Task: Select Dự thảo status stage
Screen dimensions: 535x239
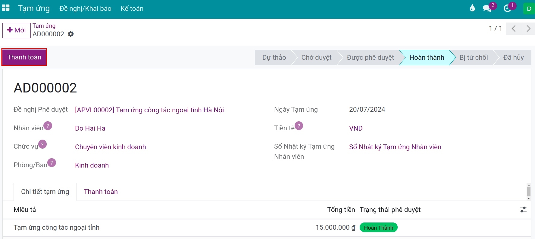Action: (x=274, y=57)
